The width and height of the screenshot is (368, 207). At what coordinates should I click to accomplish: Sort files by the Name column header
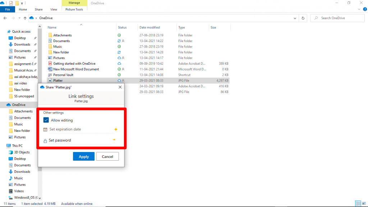(x=52, y=27)
